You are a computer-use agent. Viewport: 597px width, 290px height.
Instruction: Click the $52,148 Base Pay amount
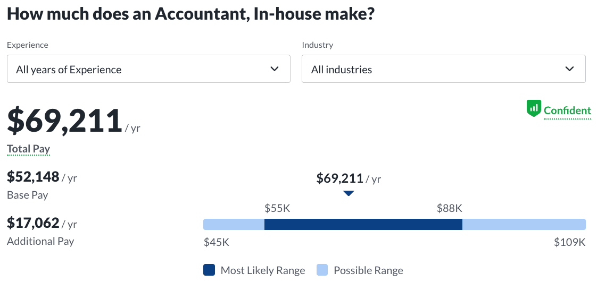[33, 176]
